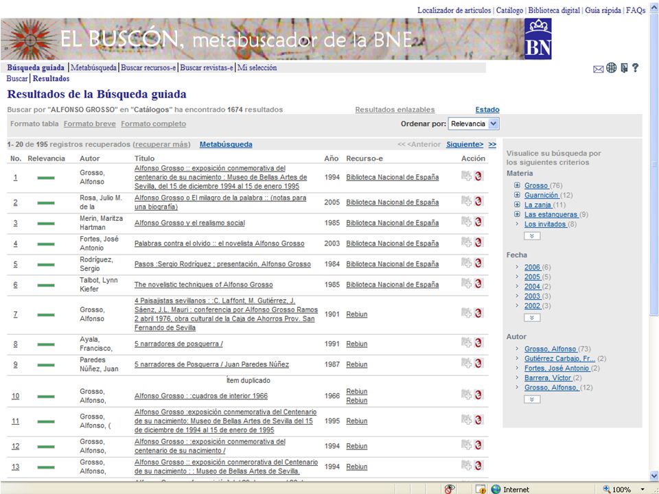This screenshot has height=494, width=659.
Task: Add result 2 to selection icon
Action: tap(466, 201)
